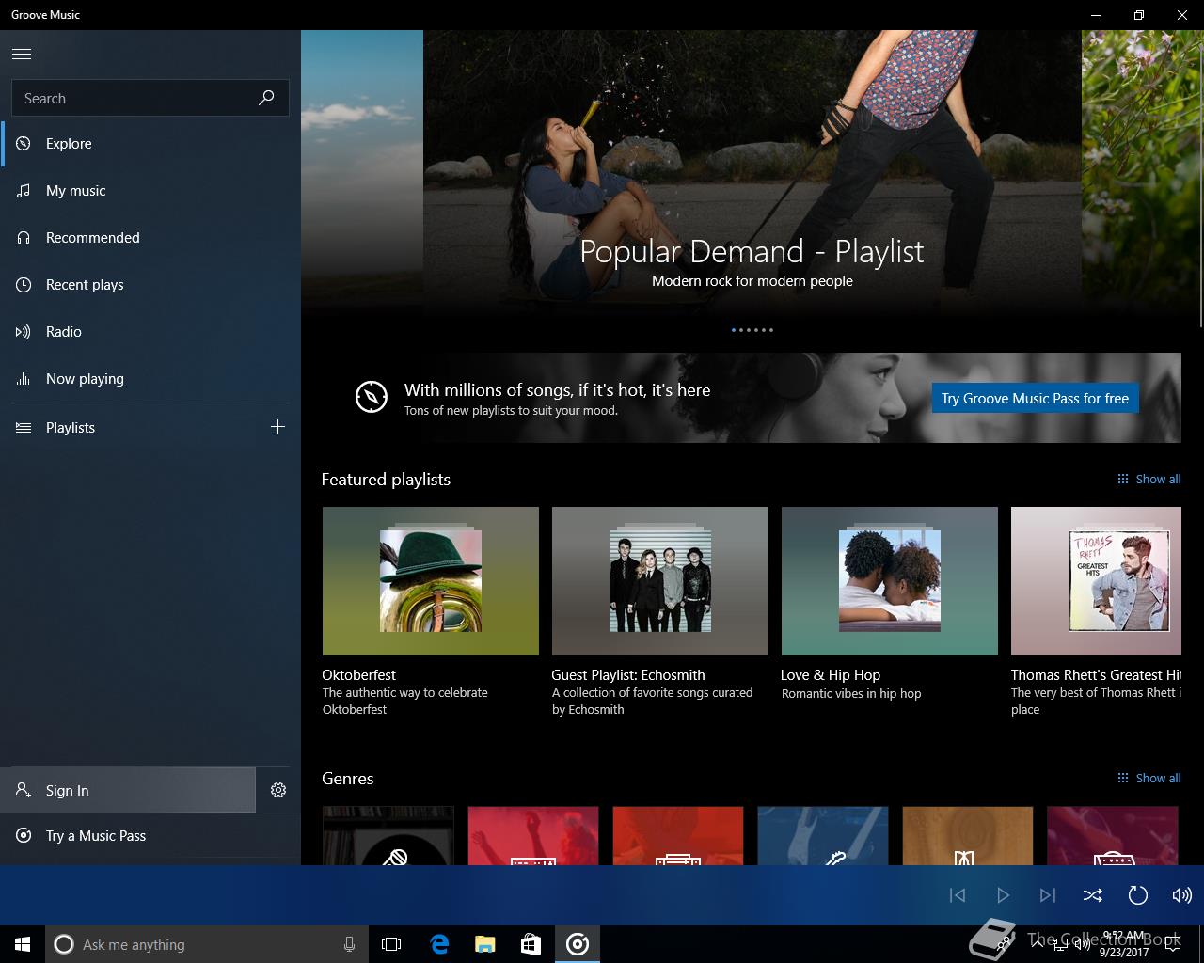Click Oktoberfest playlist title
The width and height of the screenshot is (1204, 963).
point(359,675)
